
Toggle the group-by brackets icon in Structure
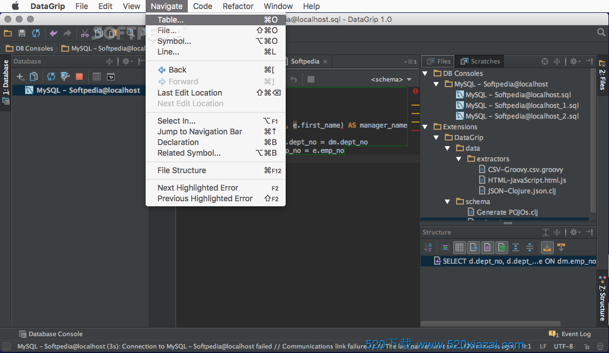[445, 247]
